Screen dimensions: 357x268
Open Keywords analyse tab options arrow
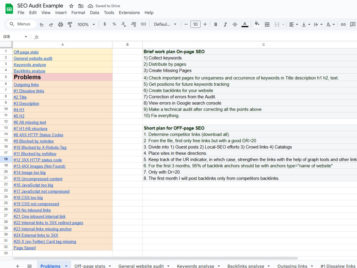click(x=218, y=266)
